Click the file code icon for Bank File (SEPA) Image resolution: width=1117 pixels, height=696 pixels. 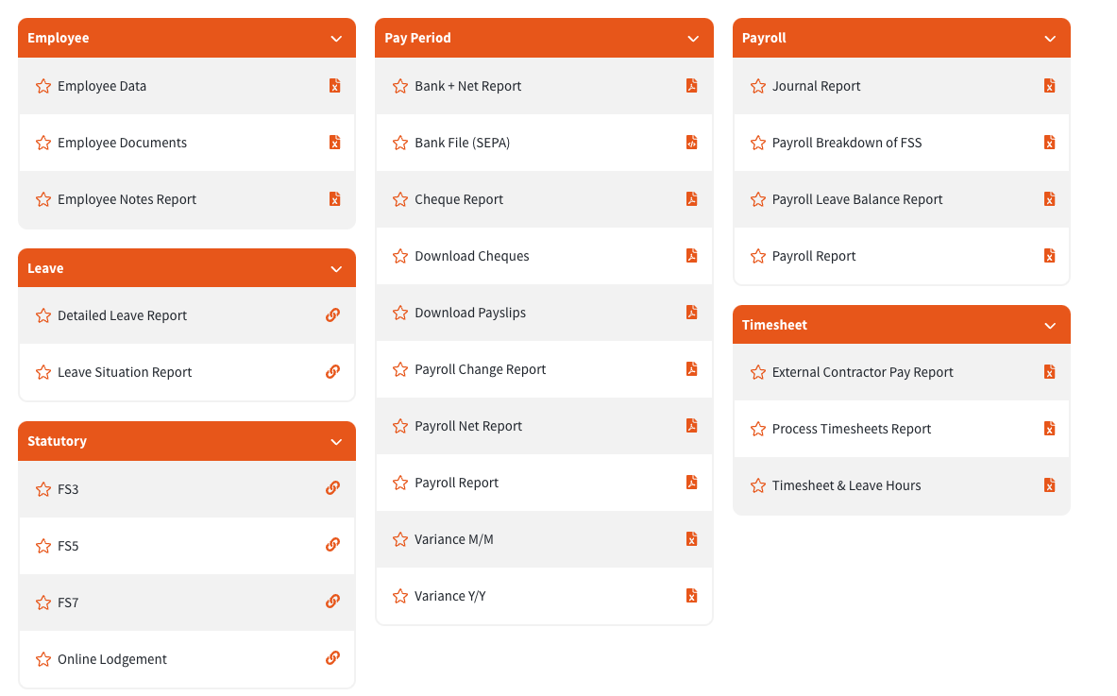tap(692, 143)
